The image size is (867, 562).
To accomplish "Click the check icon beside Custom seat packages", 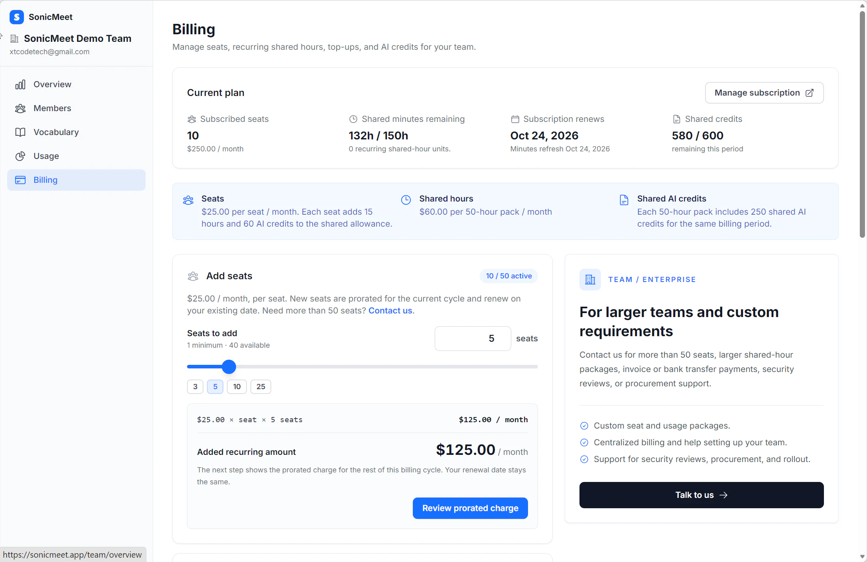I will 584,426.
